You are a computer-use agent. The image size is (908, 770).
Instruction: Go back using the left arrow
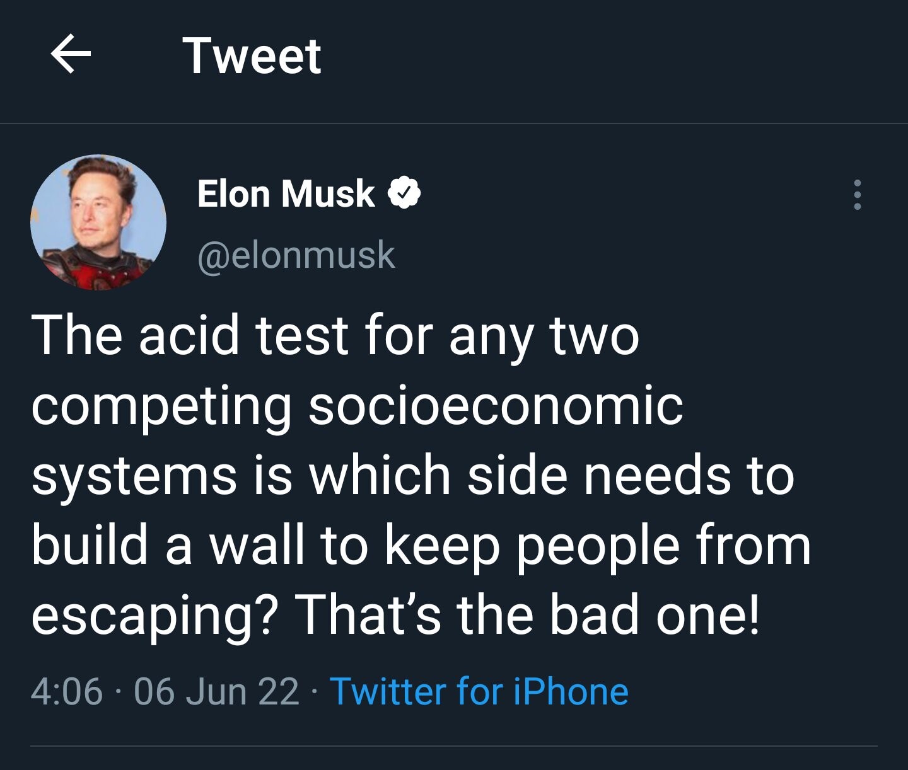pos(71,55)
